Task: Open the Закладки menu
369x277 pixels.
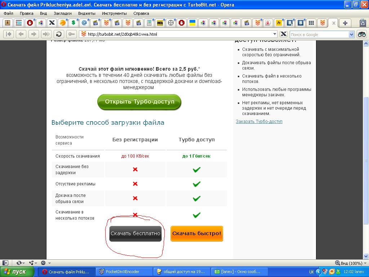Action: click(63, 13)
